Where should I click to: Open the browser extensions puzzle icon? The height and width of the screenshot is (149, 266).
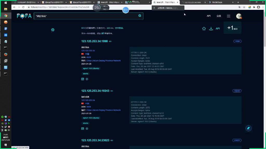(254, 7)
